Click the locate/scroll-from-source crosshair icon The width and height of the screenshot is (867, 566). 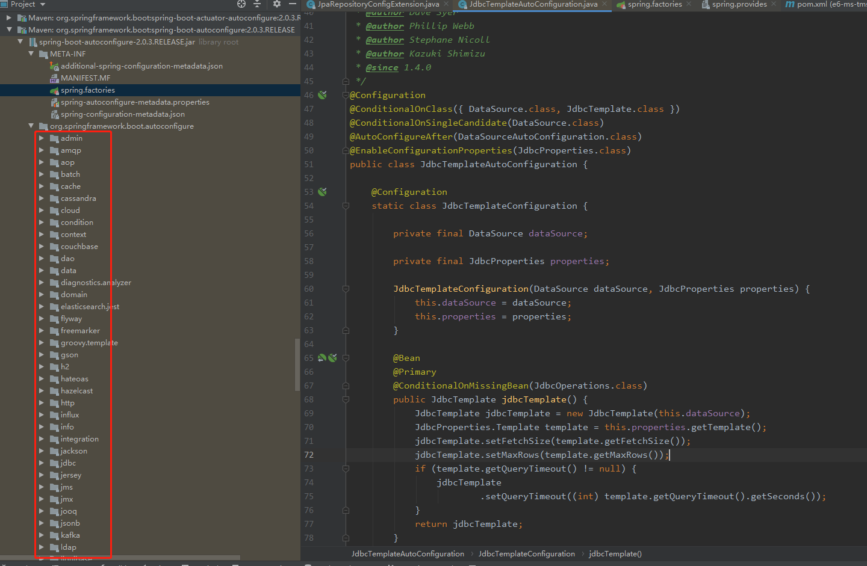coord(241,4)
